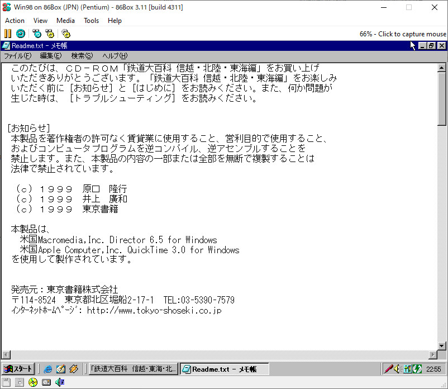Screen dimensions: 448x389
Task: Launch Internet Explorer from quick launch
Action: pos(47,369)
